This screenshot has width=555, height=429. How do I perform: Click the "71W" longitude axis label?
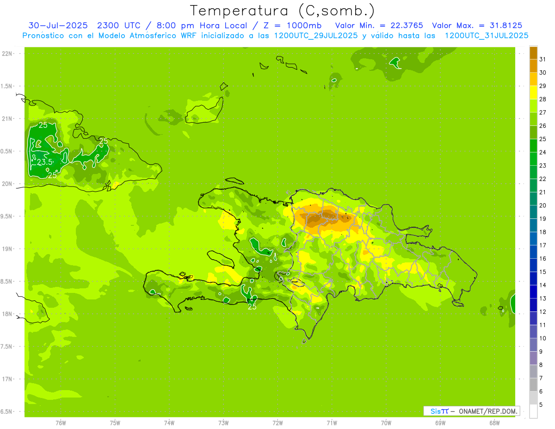coord(332,423)
